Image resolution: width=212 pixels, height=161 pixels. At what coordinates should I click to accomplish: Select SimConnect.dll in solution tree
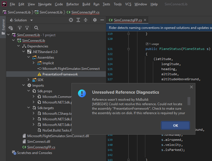(39, 142)
